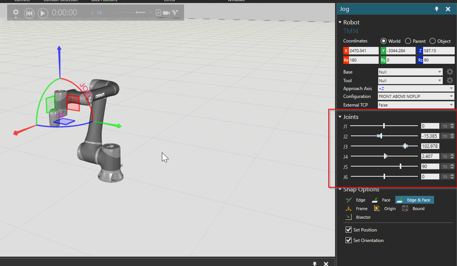Close the Jog panel
Viewport: 457px width, 266px height.
coord(448,9)
